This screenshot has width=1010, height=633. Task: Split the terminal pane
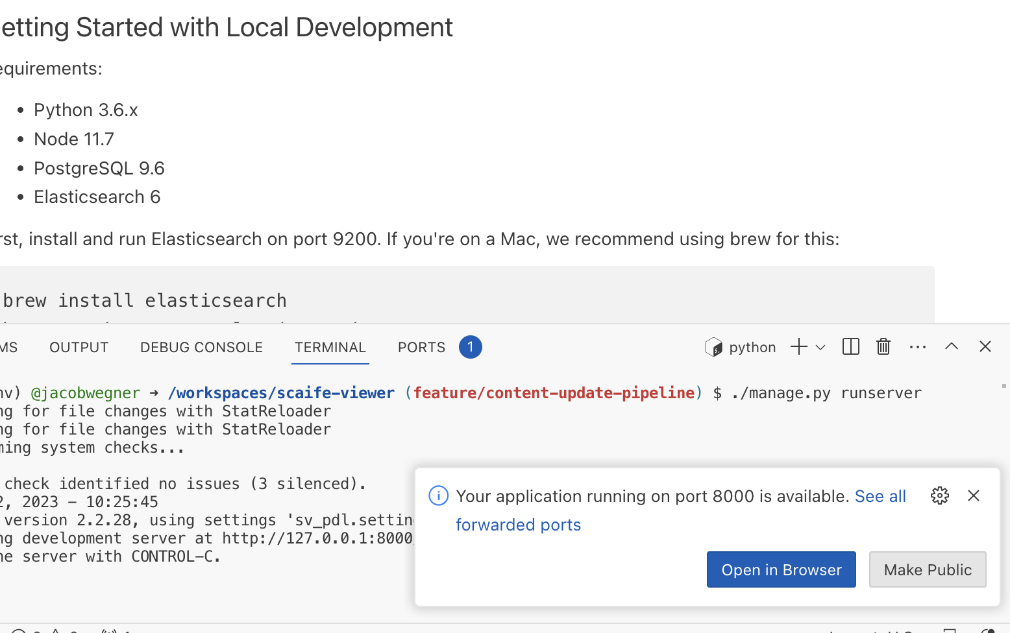click(850, 347)
